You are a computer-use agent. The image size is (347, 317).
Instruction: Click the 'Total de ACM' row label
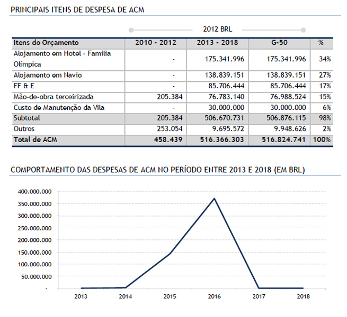click(35, 139)
